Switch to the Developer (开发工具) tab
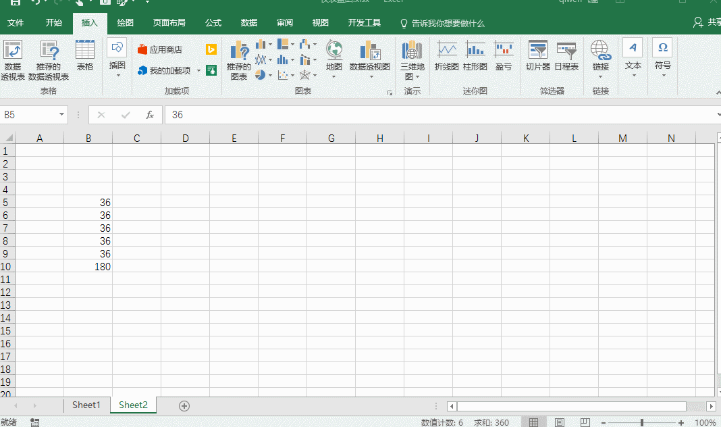Image resolution: width=721 pixels, height=427 pixels. [x=364, y=23]
